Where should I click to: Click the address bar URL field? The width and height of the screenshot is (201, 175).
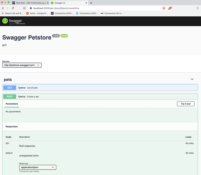coord(95,8)
